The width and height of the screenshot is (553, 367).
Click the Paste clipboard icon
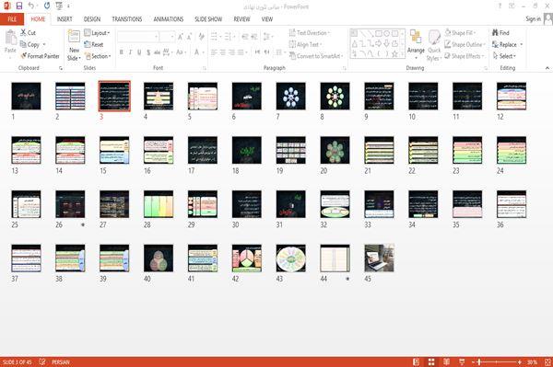point(10,38)
